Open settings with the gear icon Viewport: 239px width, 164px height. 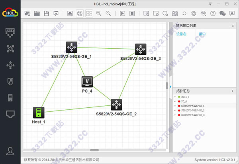click(194, 14)
